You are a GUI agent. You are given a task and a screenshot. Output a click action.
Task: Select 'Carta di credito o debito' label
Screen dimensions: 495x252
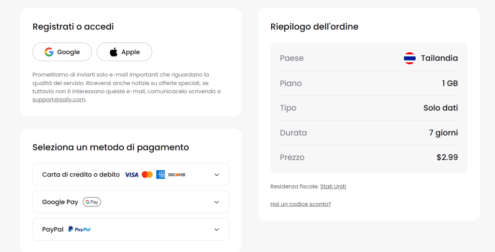coord(81,175)
